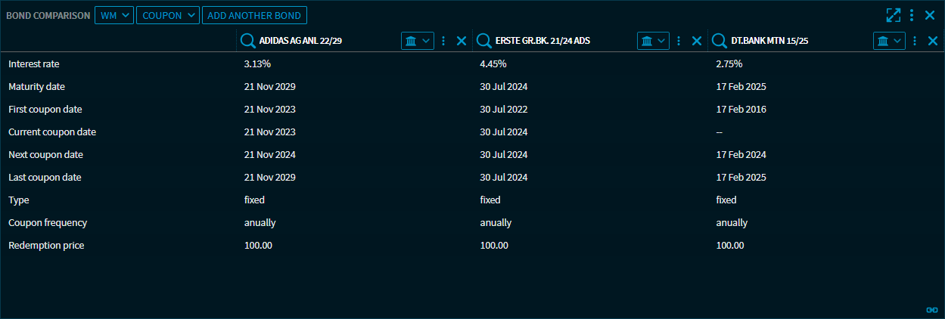Remove the ERSTE GR.BK. 21/24 ADS column

(697, 41)
